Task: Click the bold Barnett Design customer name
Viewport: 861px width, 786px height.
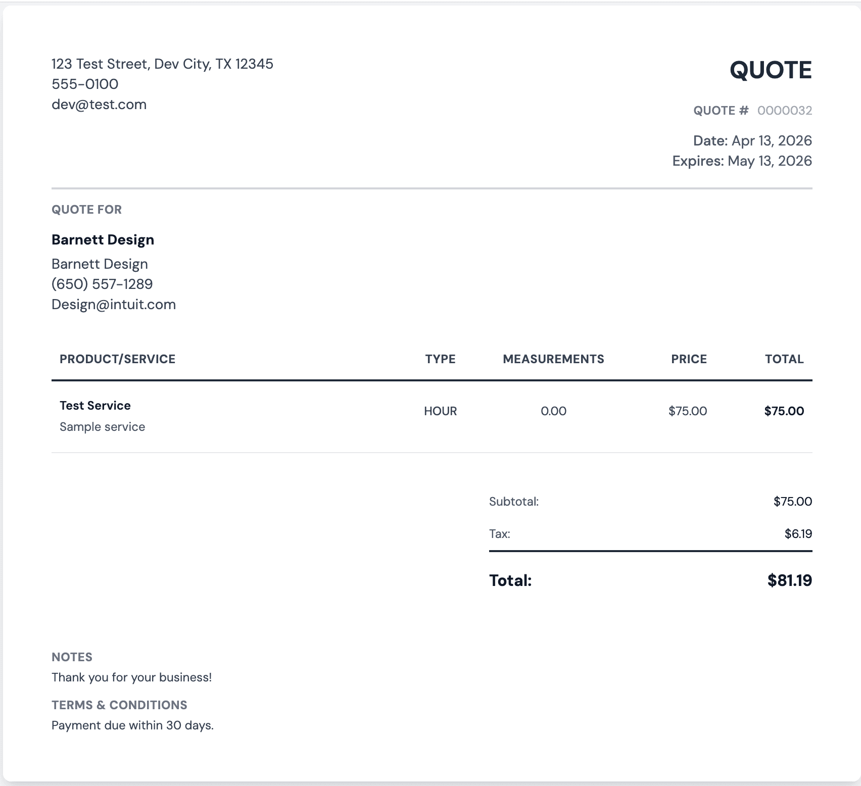Action: (x=103, y=240)
